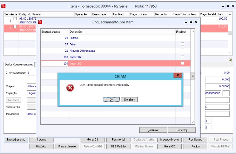Click the Código do Material column header
The width and height of the screenshot is (236, 154).
[47, 14]
